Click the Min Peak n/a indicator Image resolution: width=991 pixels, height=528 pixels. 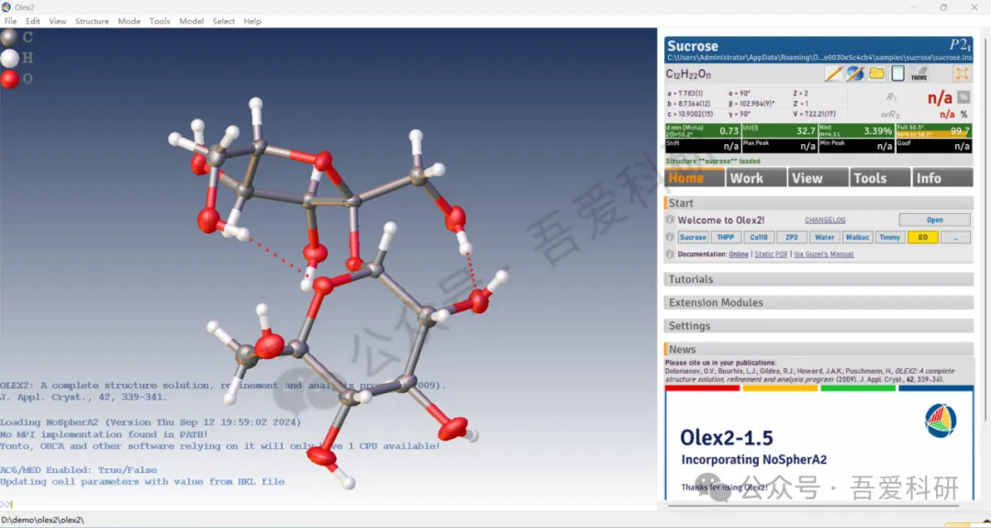tap(856, 146)
